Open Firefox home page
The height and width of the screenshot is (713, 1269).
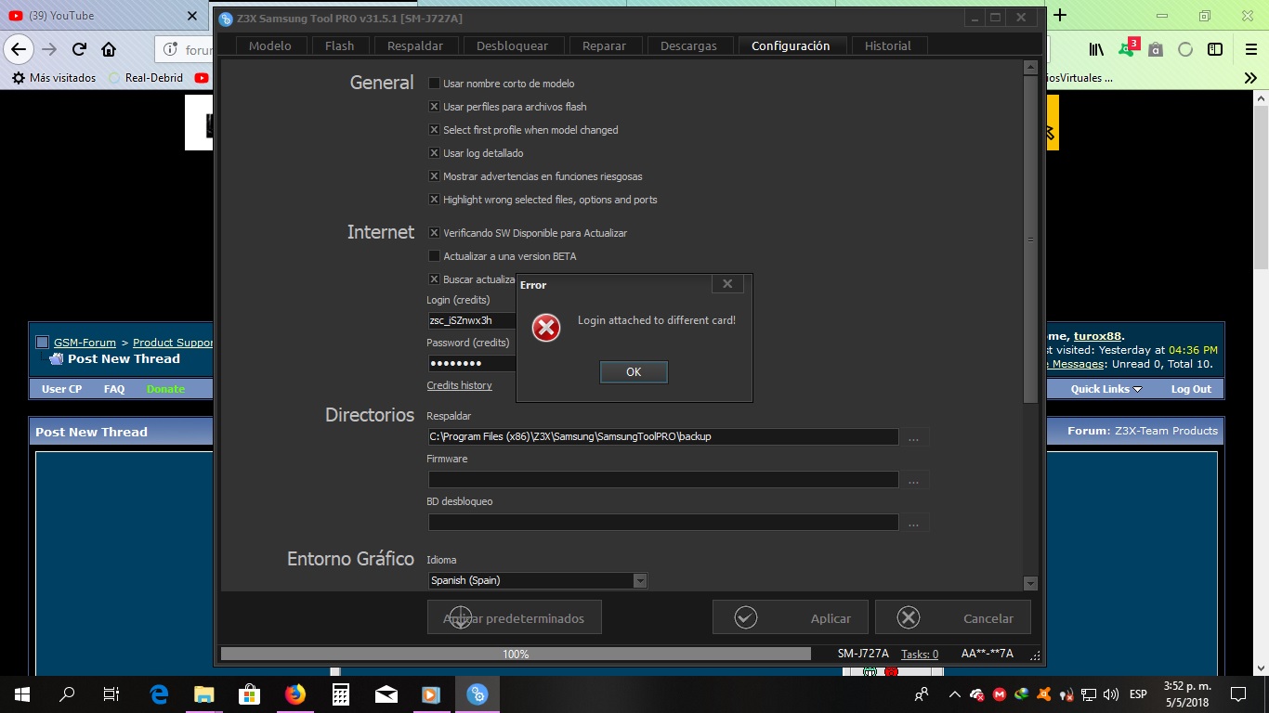109,49
